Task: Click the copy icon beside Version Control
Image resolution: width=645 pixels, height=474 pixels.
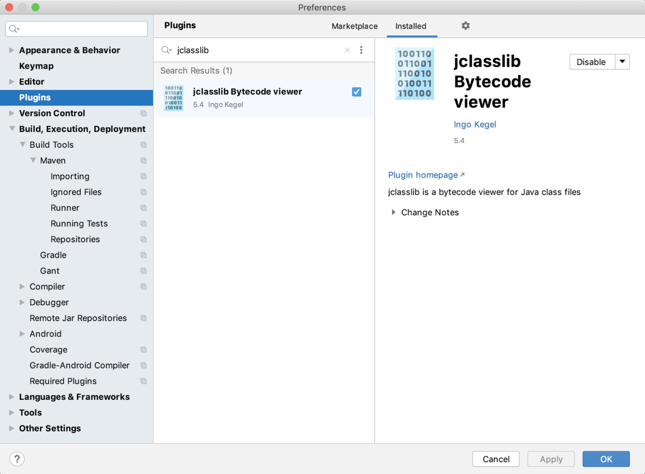Action: pyautogui.click(x=144, y=113)
